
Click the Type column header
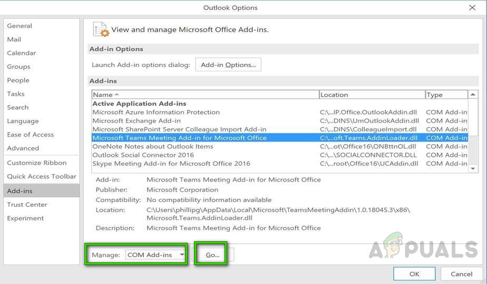pos(446,94)
